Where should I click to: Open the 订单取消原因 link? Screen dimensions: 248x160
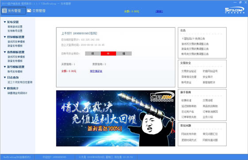point(210,111)
